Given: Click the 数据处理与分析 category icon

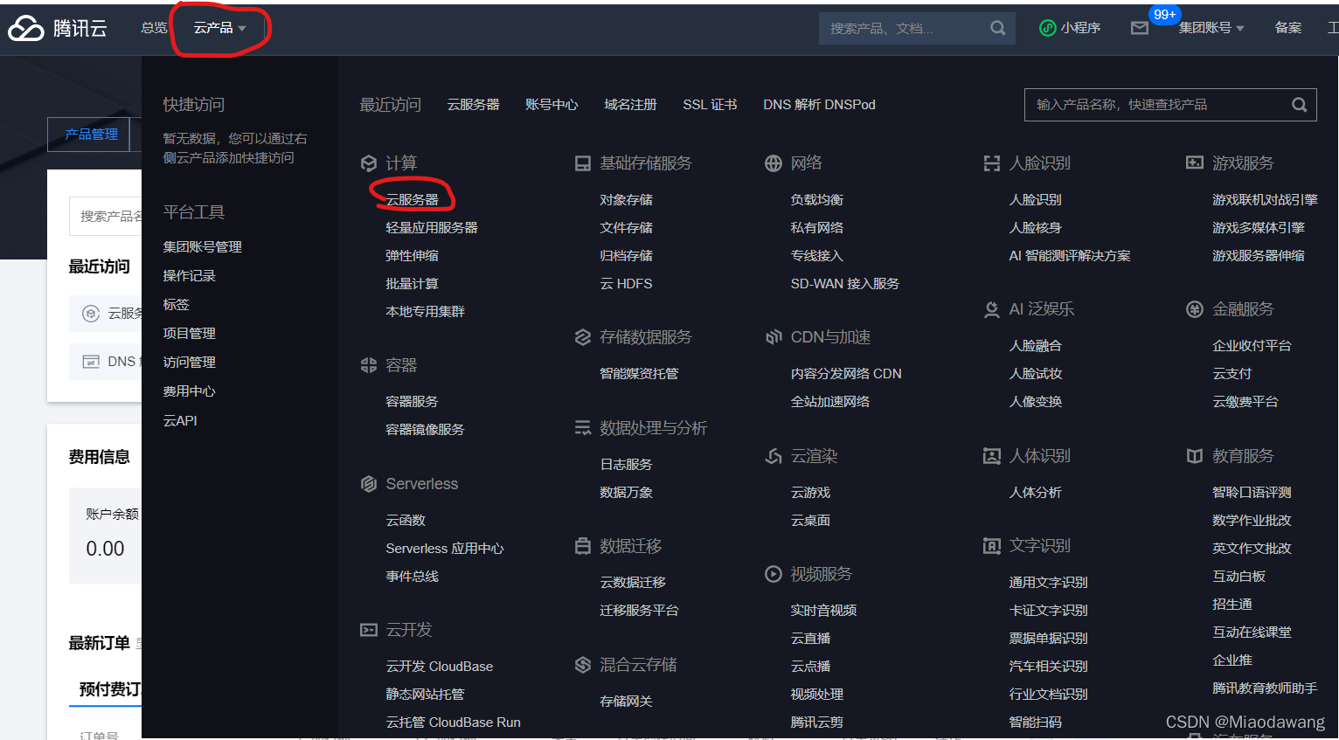Looking at the screenshot, I should 583,428.
